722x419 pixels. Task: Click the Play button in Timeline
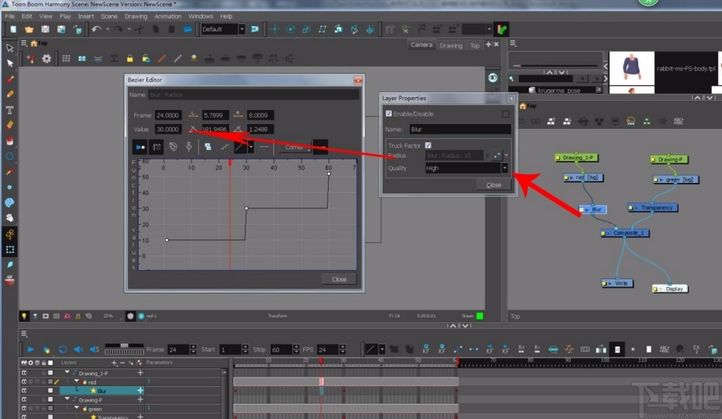pos(30,350)
